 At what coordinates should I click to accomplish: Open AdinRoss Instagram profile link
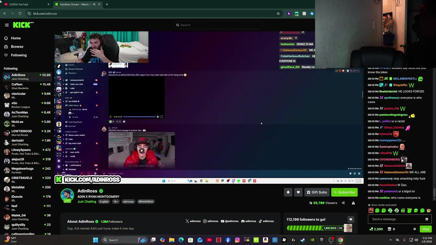211,221
